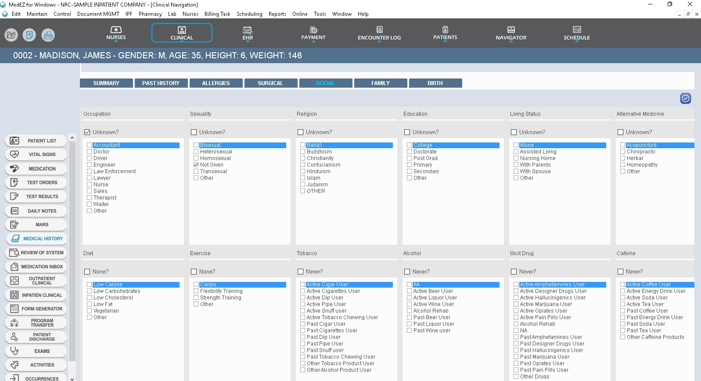Check Tobacco Never? checkbox
This screenshot has height=381, width=701.
point(300,271)
